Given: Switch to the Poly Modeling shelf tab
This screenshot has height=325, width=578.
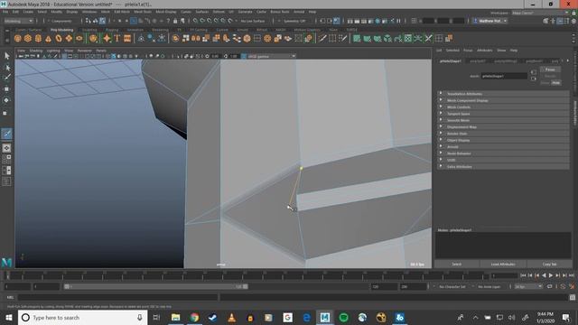Looking at the screenshot, I should (62, 30).
